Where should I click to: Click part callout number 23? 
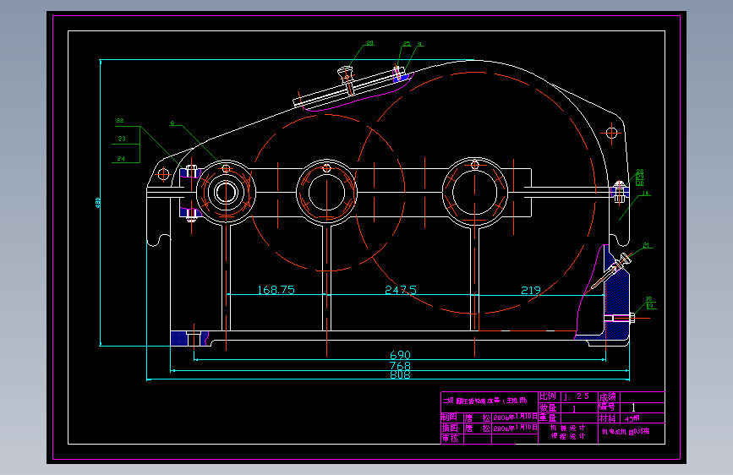pyautogui.click(x=122, y=139)
